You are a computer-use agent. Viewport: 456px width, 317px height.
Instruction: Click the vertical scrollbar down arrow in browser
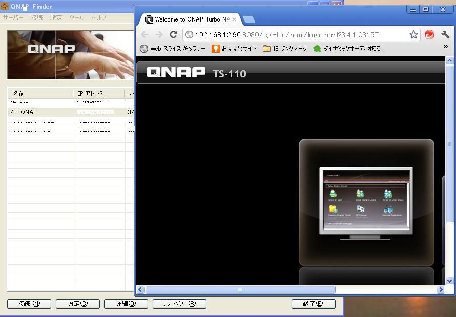click(450, 281)
